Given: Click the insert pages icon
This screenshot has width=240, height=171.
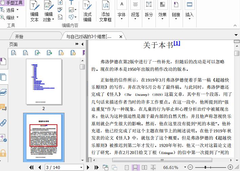Looking at the screenshot, I should [61, 53].
